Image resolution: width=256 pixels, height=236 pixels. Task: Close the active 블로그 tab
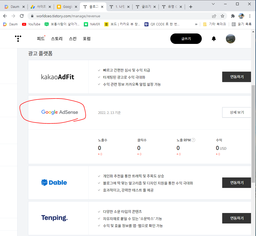102,7
